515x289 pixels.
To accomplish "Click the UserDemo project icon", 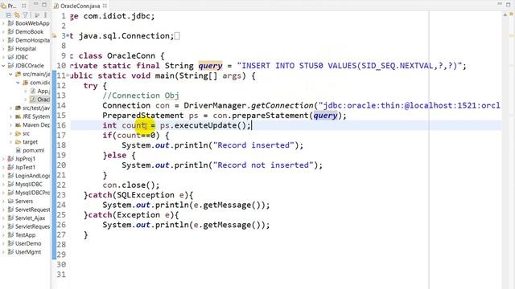I will point(10,244).
